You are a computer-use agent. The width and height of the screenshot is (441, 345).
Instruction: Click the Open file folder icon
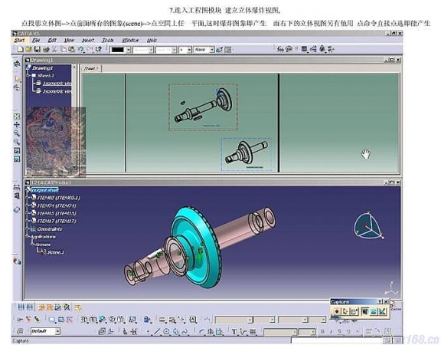click(28, 49)
